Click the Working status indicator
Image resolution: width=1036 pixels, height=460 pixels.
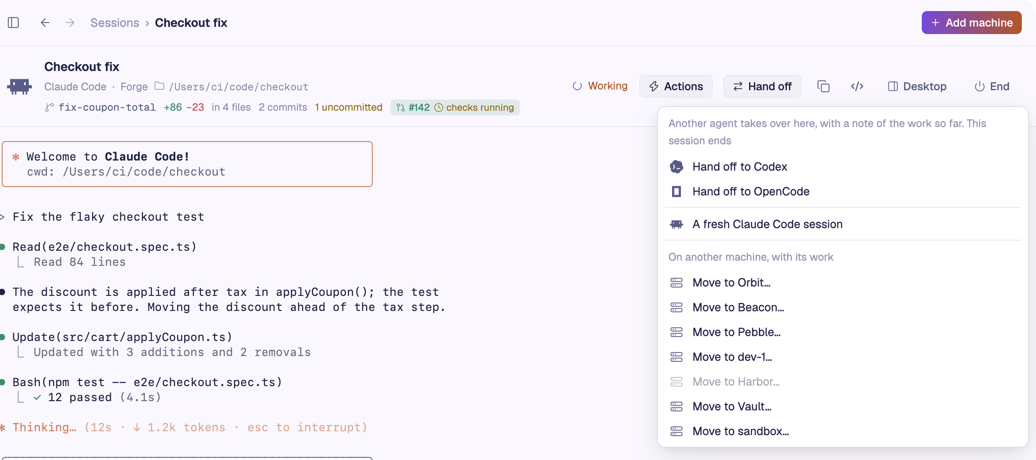pos(600,86)
